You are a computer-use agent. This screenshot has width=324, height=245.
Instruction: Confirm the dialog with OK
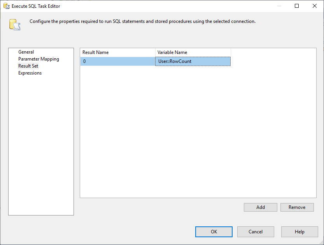(214, 232)
